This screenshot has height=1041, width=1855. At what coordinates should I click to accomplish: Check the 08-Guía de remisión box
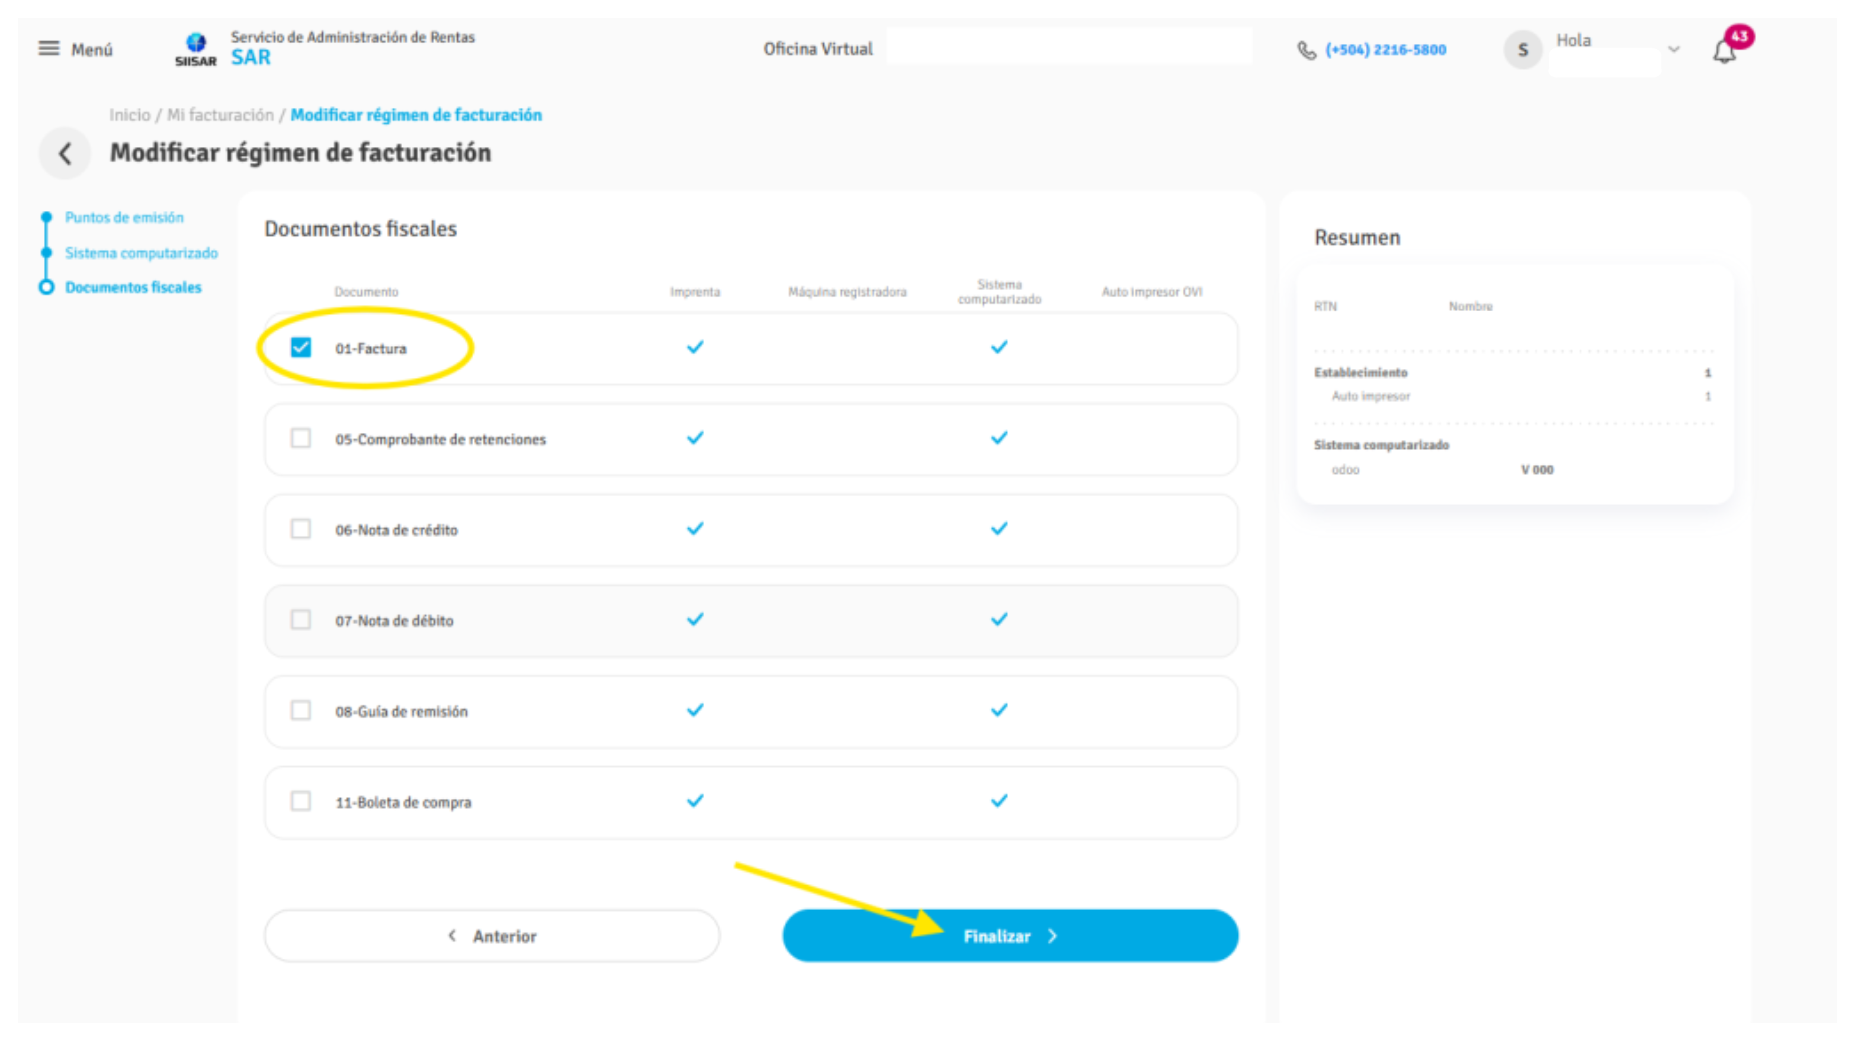pos(300,710)
